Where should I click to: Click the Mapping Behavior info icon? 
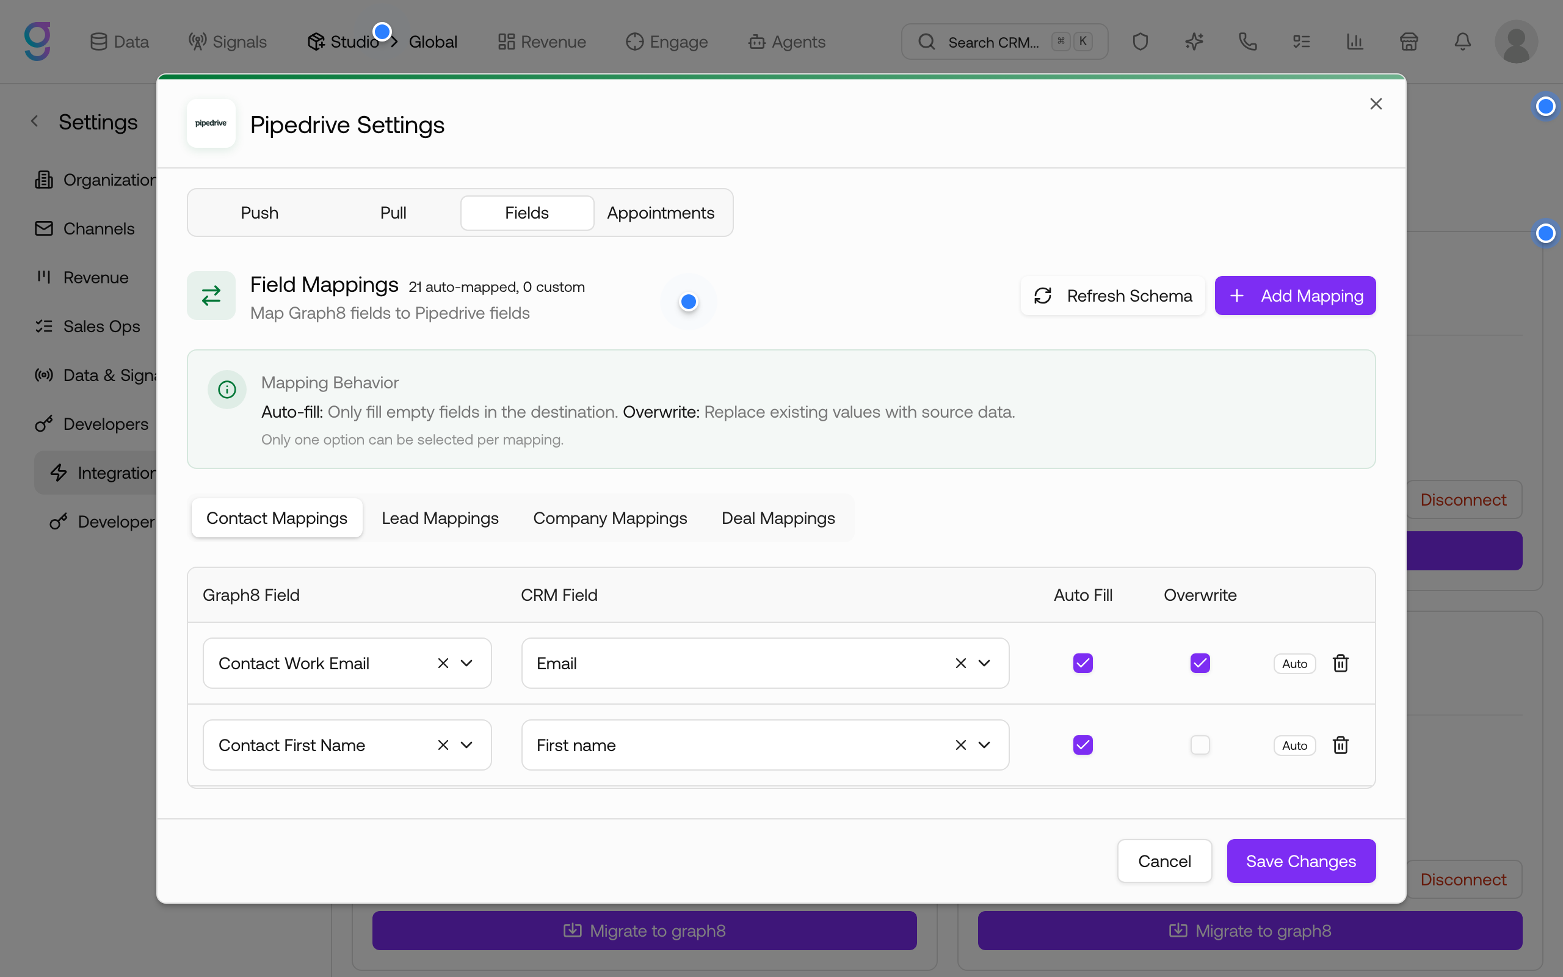tap(227, 390)
